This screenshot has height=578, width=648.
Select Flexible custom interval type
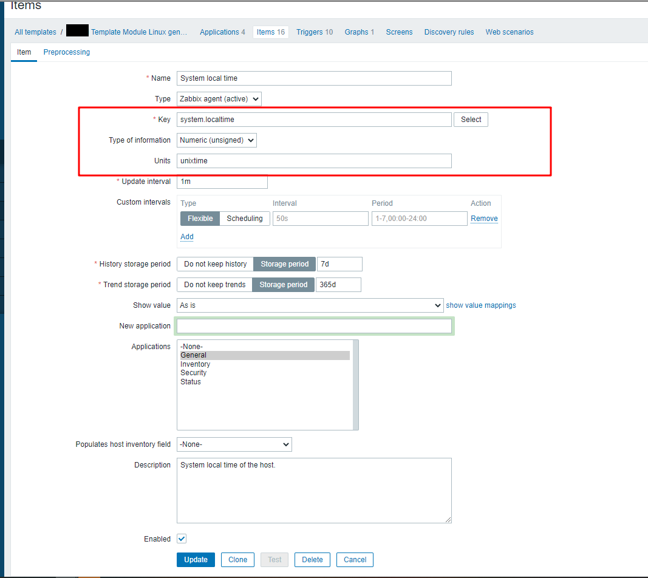coord(200,219)
